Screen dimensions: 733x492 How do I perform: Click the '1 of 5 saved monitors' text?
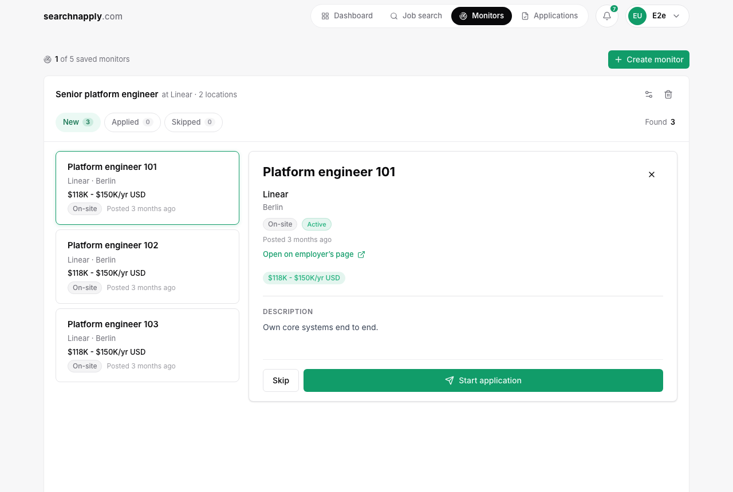point(92,59)
